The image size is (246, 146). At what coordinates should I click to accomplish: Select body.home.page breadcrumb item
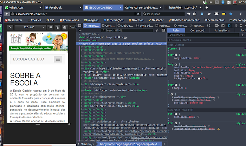tap(130, 144)
